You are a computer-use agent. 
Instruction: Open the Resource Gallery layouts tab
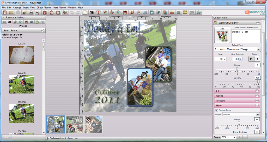tap(32, 22)
